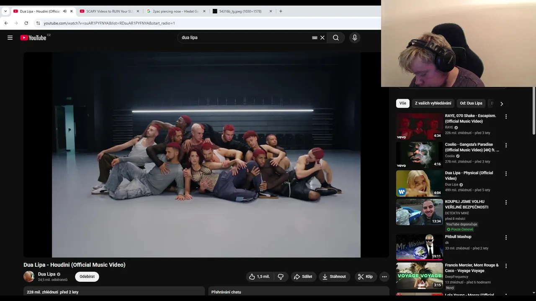Click the magnifier search button
The height and width of the screenshot is (301, 536).
point(336,38)
